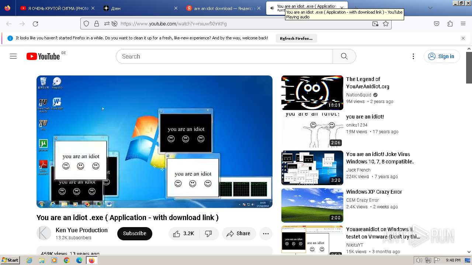472x265 pixels.
Task: Click the search magnifier button
Action: 344,56
